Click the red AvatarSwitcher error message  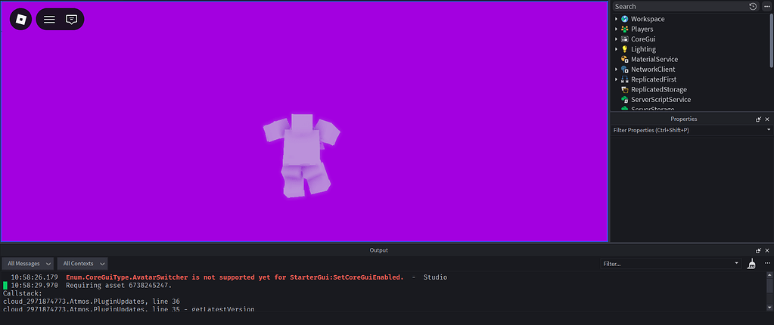click(235, 277)
